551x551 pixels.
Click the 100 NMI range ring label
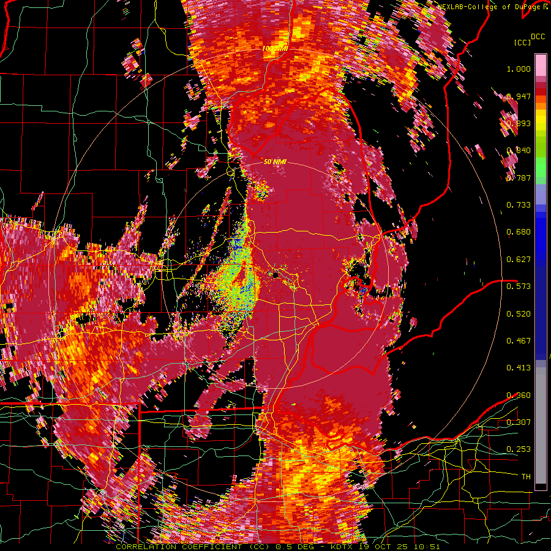click(x=275, y=48)
